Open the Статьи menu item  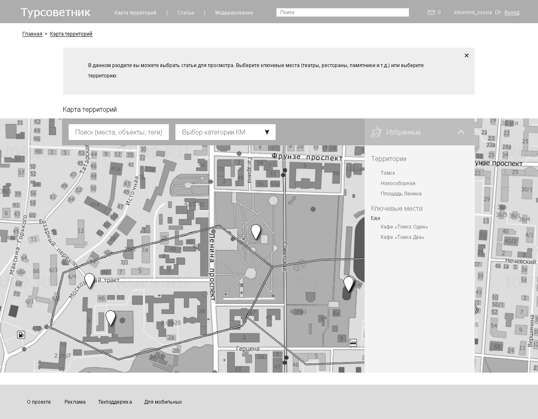click(186, 13)
